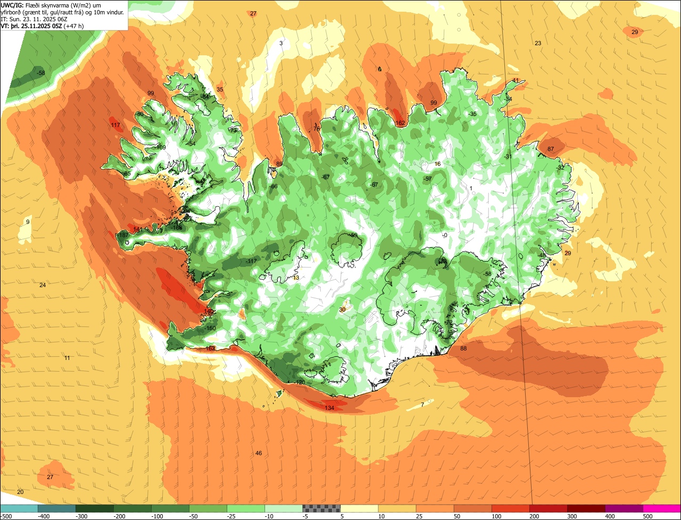Screen dimensions: 681x520
Task: Click the value -57 on the map
Action: point(428,179)
